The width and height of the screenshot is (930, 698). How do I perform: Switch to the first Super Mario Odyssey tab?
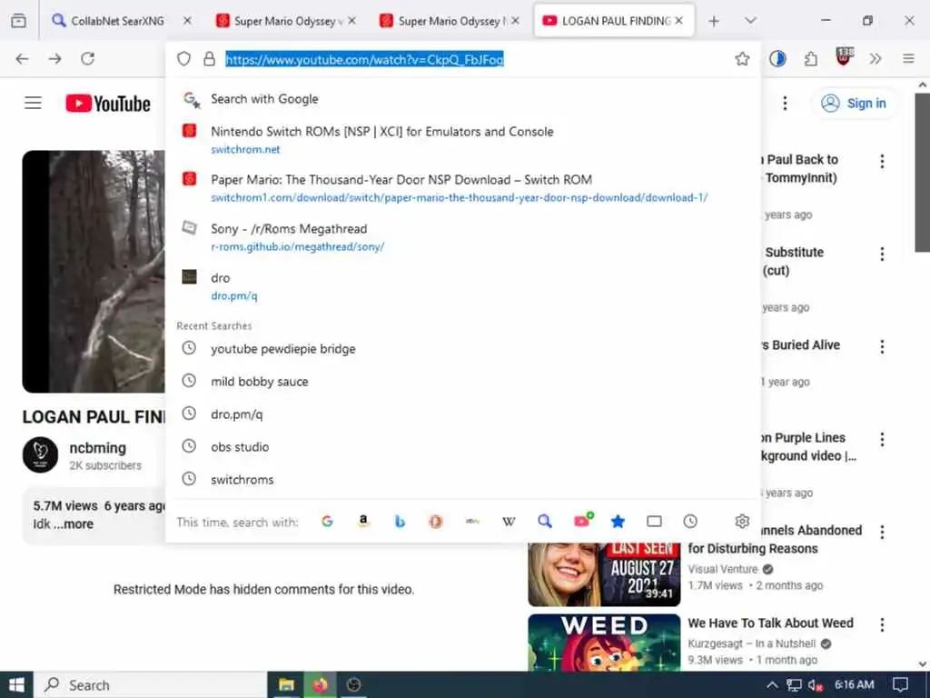pos(284,21)
